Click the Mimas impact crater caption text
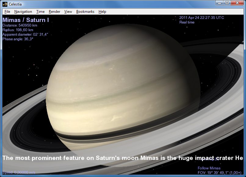The height and width of the screenshot is (177, 246). click(122, 158)
